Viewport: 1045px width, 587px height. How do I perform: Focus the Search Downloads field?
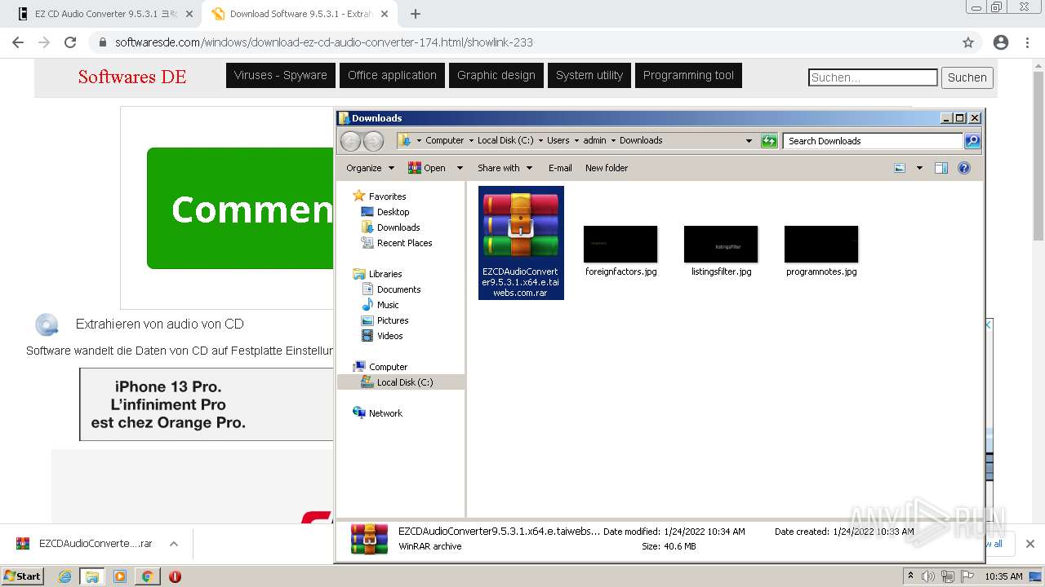(x=873, y=141)
